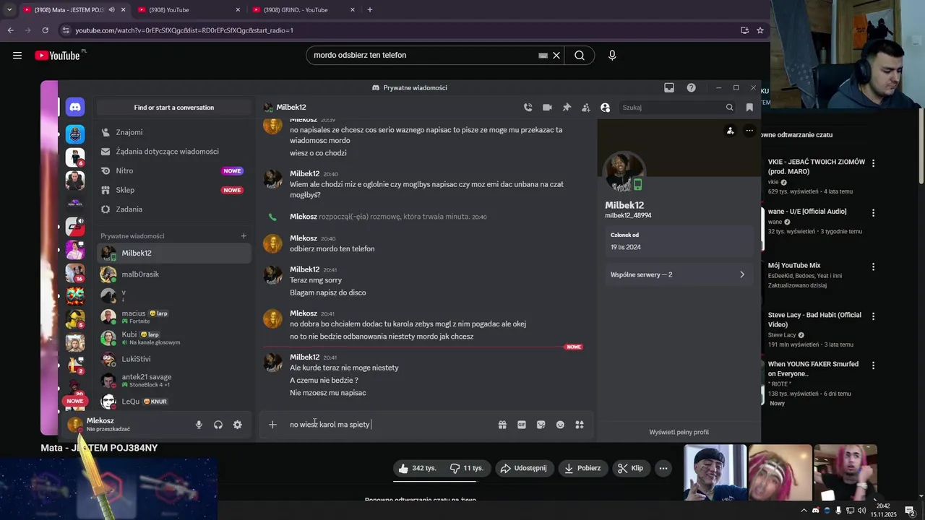925x520 pixels.
Task: Reload the browser page
Action: coord(45,30)
